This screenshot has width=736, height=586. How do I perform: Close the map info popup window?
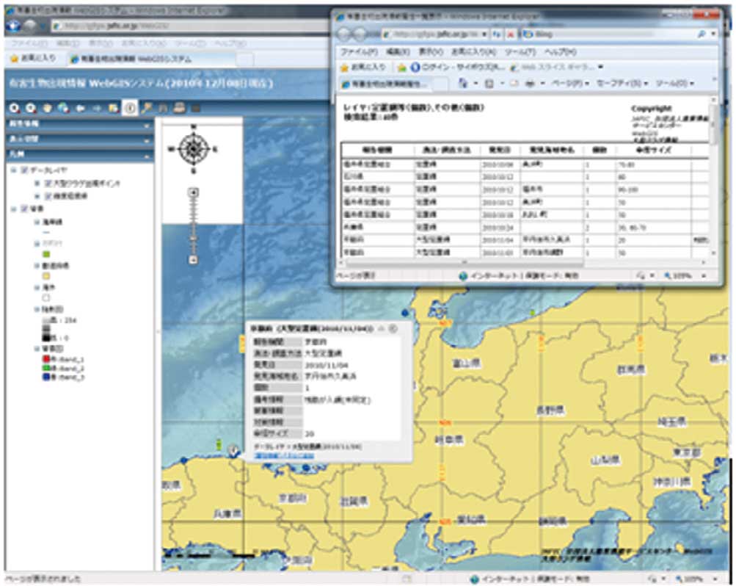tap(393, 328)
